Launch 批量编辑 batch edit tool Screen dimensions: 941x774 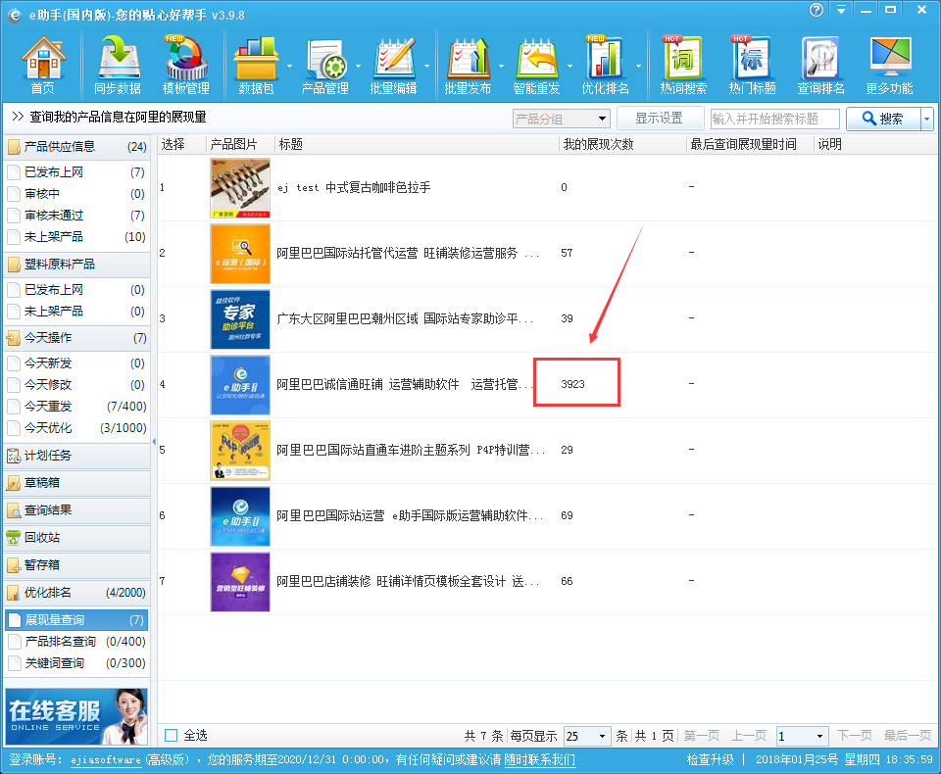[394, 66]
